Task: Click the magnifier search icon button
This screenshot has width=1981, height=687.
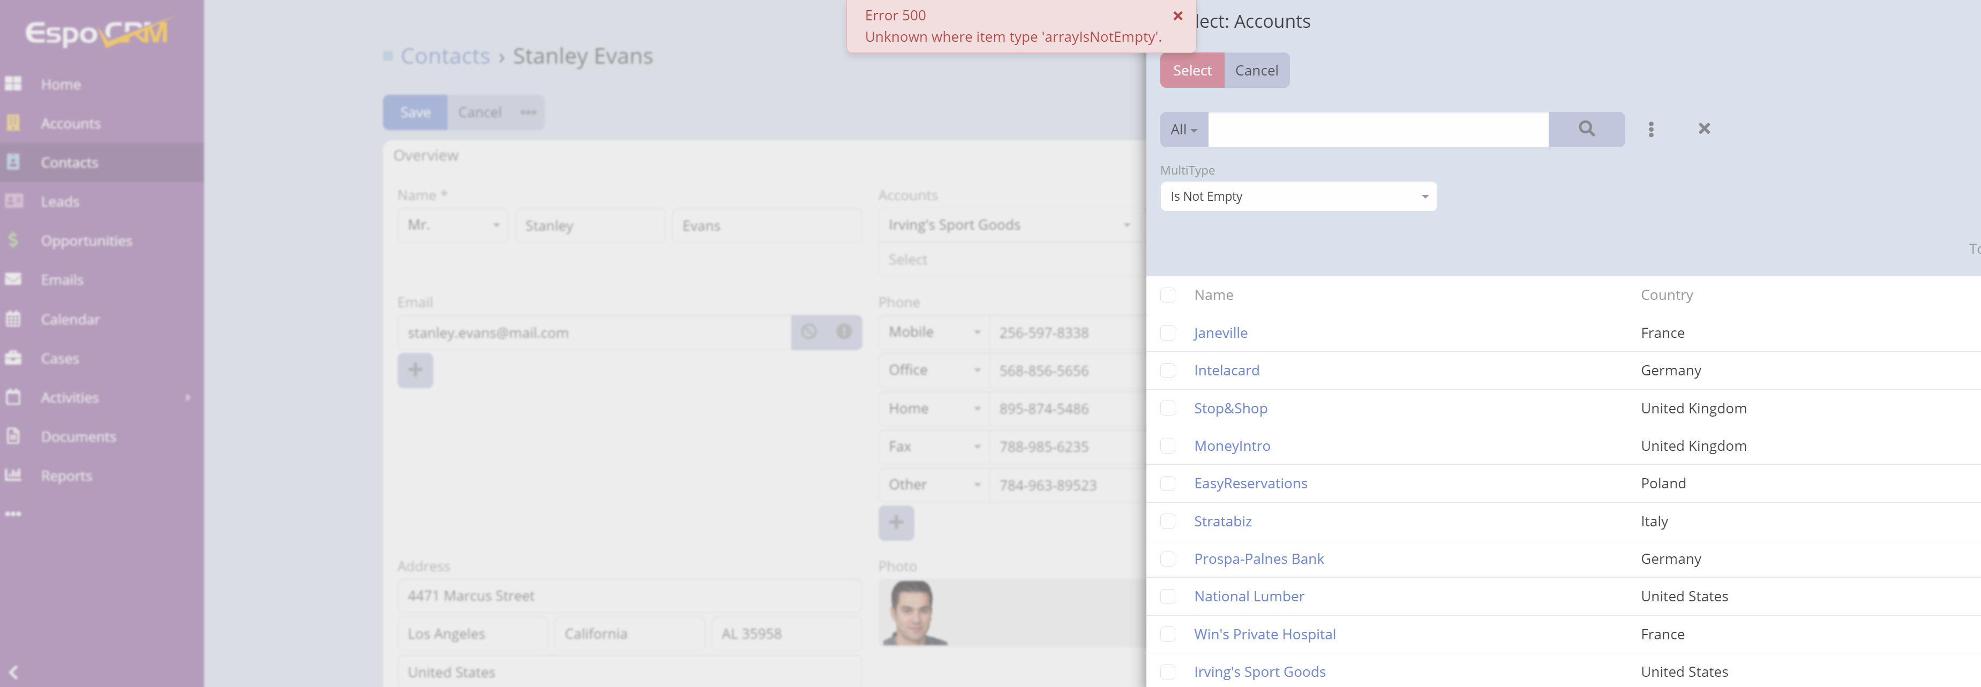Action: pos(1586,129)
